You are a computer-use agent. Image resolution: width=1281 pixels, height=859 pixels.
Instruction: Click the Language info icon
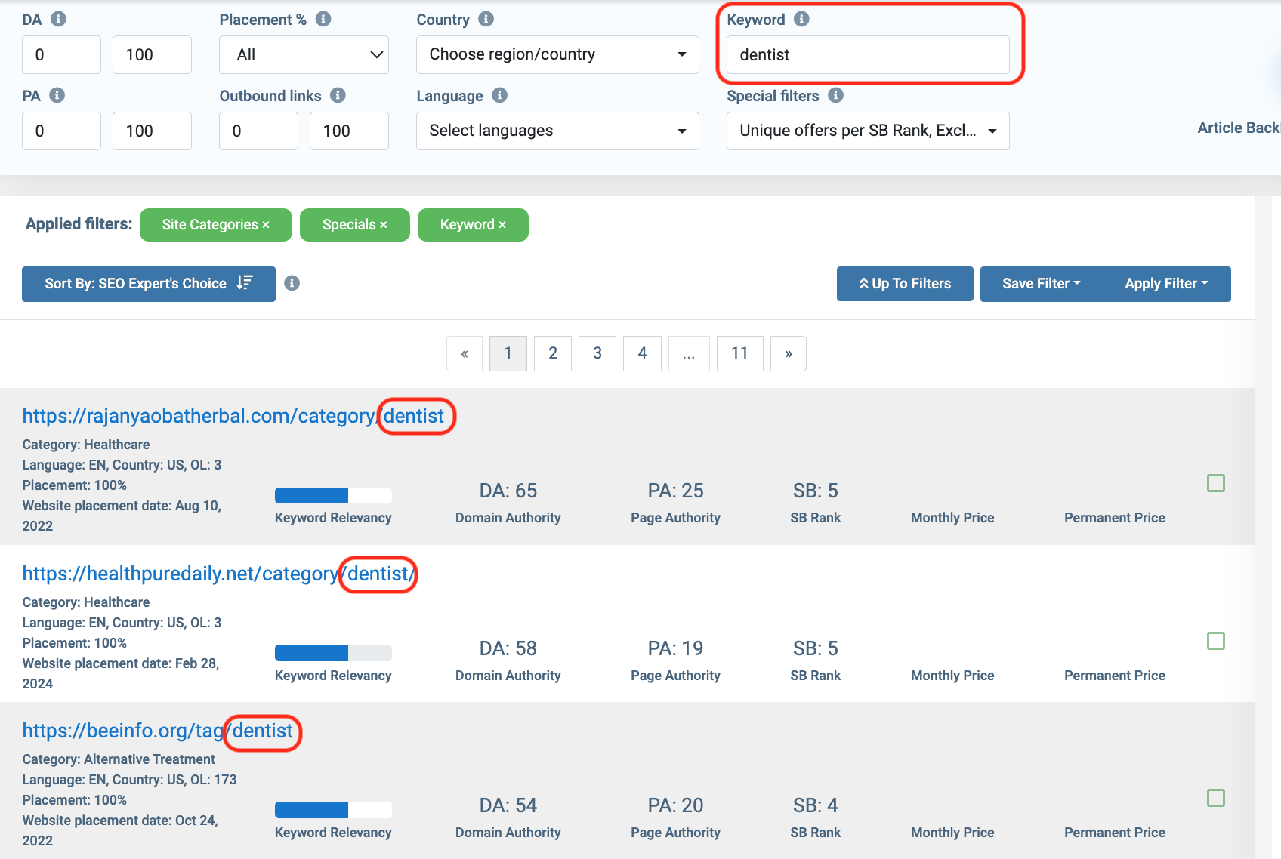[x=500, y=95]
